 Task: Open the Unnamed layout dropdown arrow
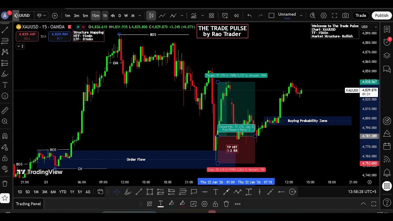pyautogui.click(x=301, y=16)
